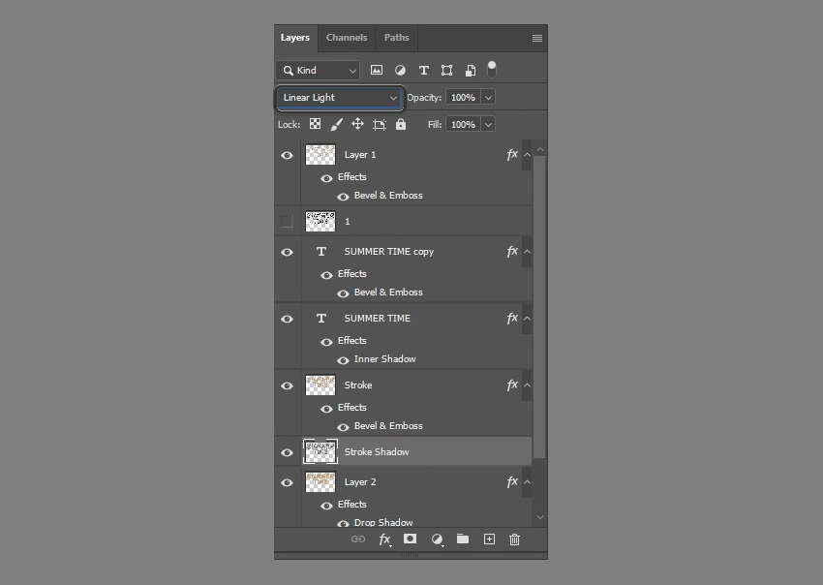Click the Delete layer trash icon
Screen dimensions: 823x585
(x=514, y=539)
